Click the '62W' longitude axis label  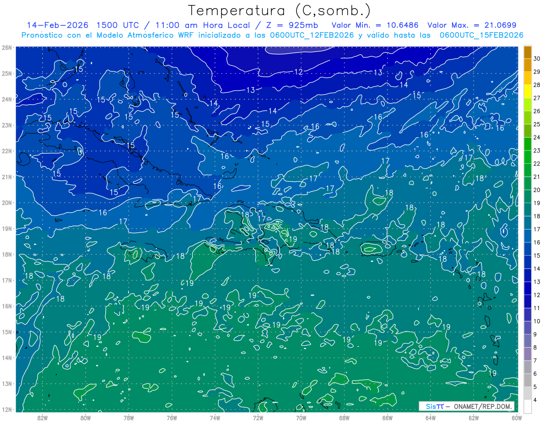click(x=474, y=418)
